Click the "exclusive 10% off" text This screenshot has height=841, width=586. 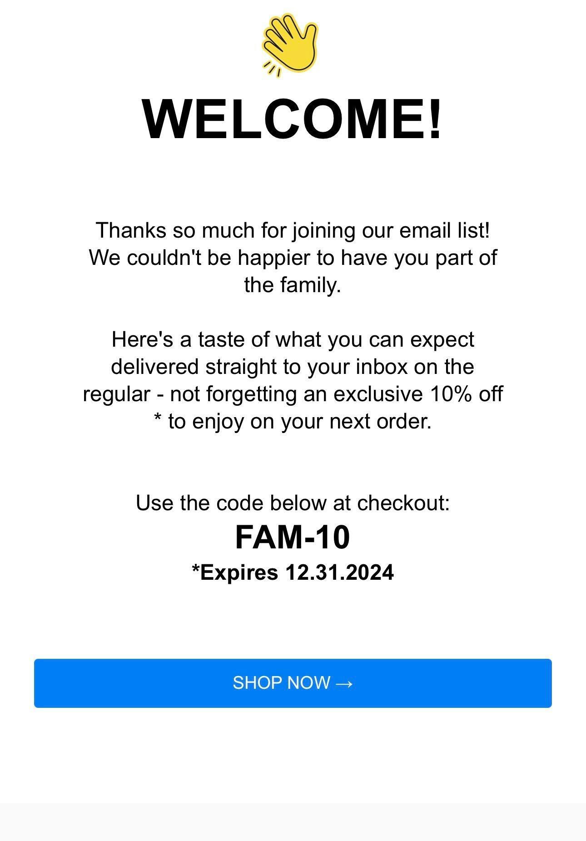tap(418, 394)
